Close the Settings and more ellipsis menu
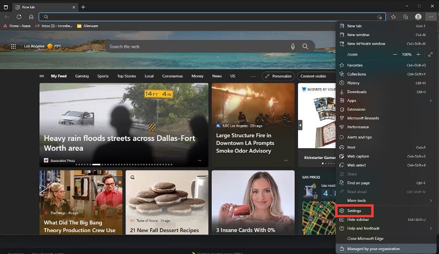 tap(431, 17)
